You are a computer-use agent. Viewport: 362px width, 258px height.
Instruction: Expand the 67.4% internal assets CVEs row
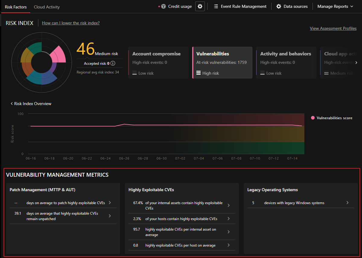[x=229, y=205]
